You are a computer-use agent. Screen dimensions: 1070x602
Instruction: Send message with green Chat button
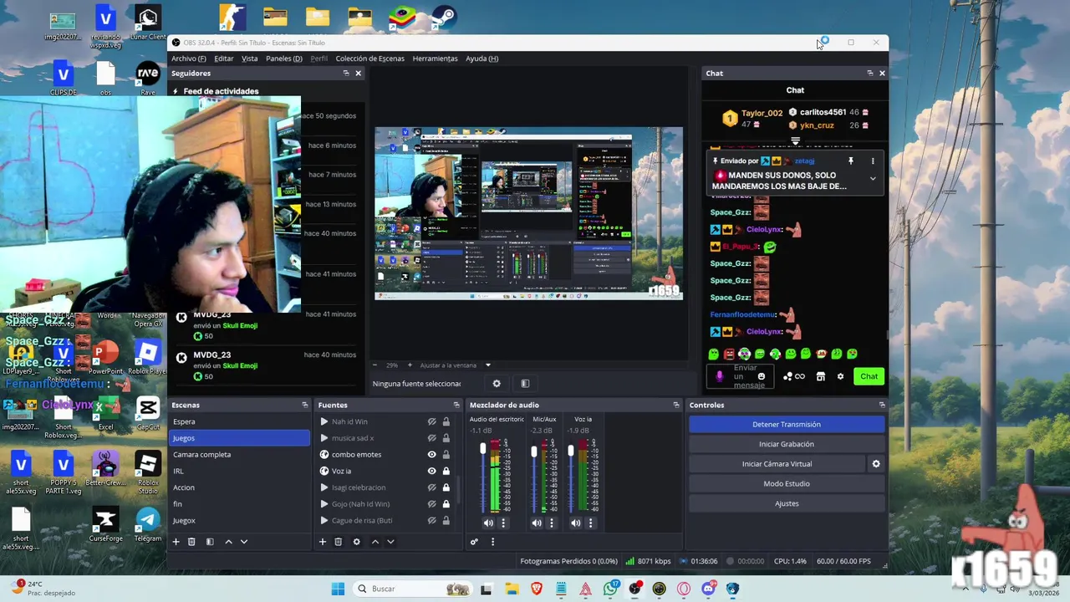(x=869, y=376)
